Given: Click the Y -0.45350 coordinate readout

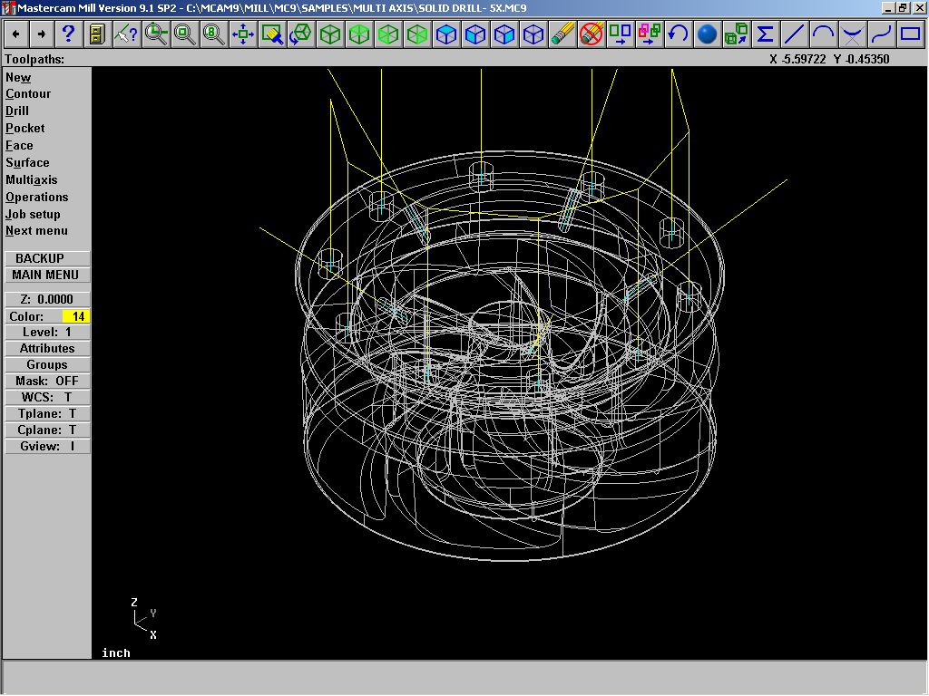Looking at the screenshot, I should pos(862,59).
